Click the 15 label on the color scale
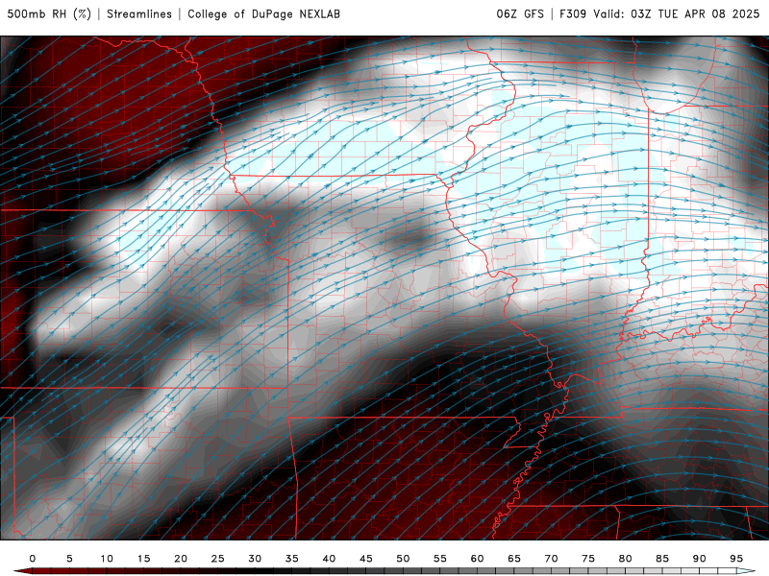This screenshot has height=576, width=769. pos(143,559)
